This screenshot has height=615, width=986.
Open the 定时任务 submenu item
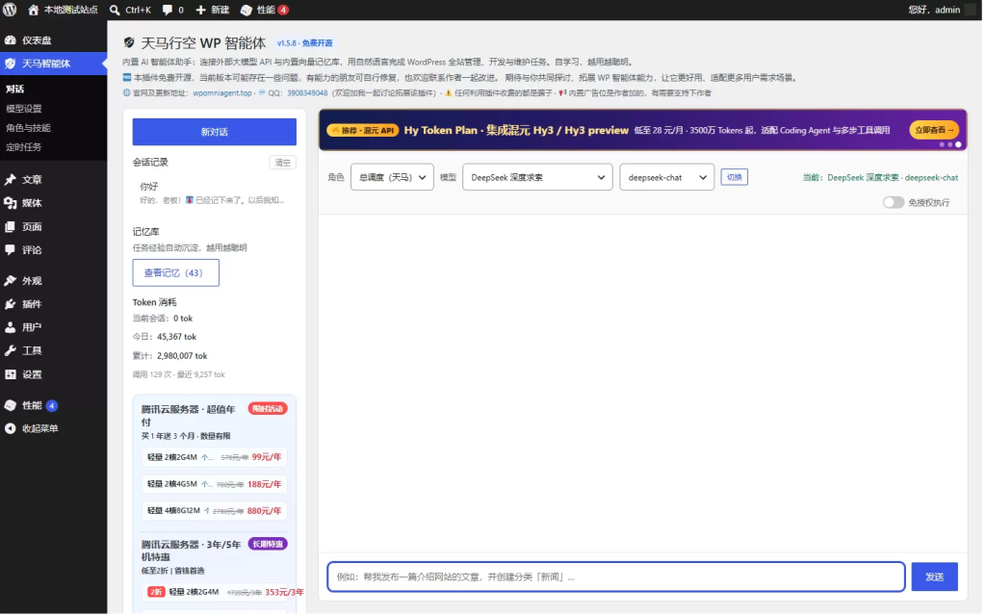click(x=24, y=146)
